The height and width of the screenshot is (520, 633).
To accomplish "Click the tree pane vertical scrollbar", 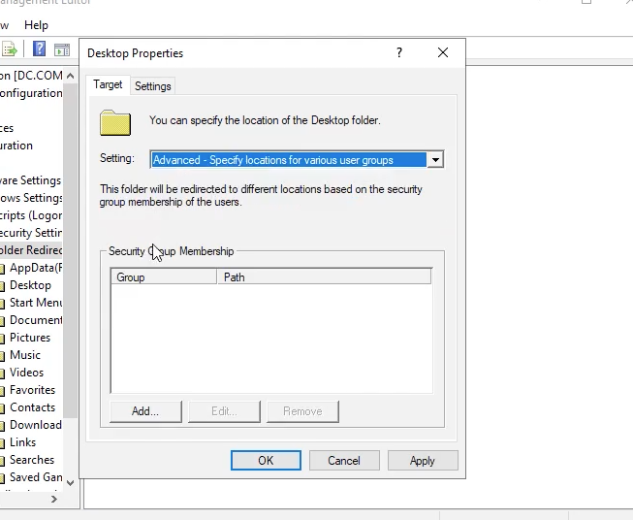I will [x=71, y=291].
